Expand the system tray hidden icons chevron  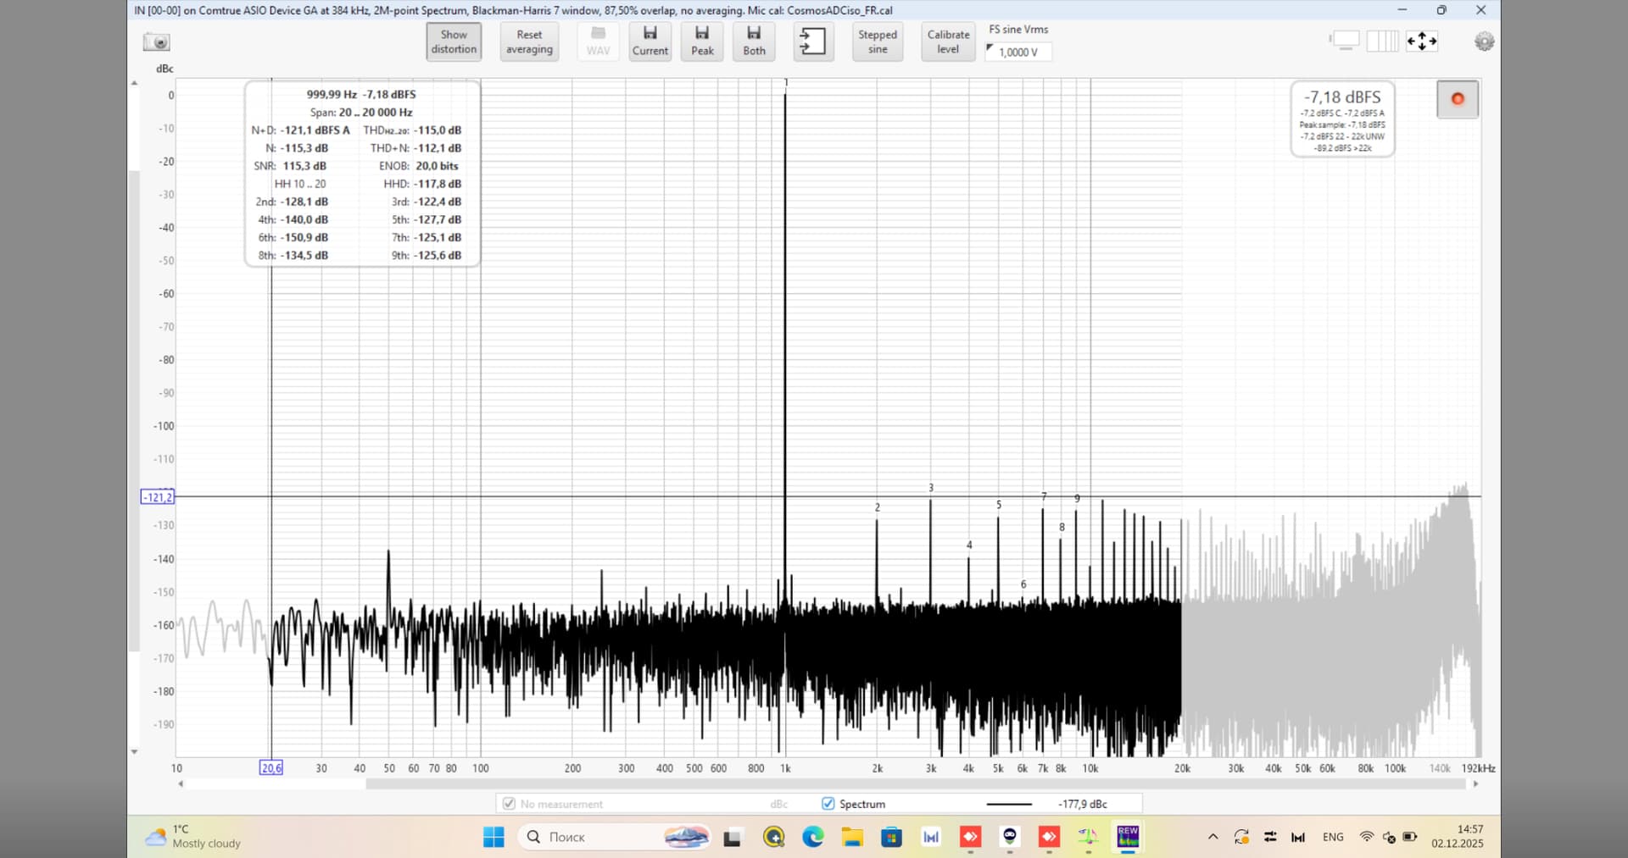click(1213, 837)
